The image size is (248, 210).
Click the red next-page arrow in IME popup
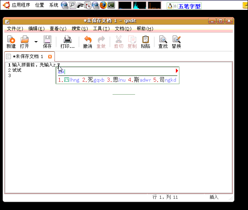(x=177, y=71)
